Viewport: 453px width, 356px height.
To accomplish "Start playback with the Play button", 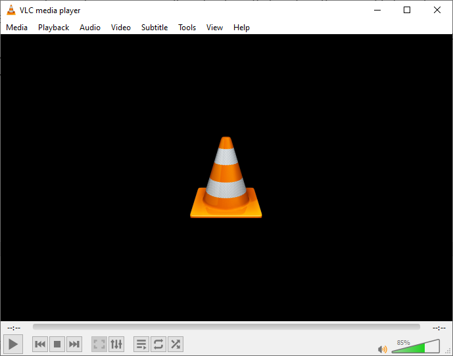I will pos(13,344).
